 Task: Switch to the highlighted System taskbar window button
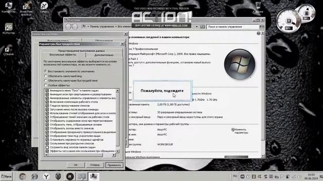[x=93, y=176]
